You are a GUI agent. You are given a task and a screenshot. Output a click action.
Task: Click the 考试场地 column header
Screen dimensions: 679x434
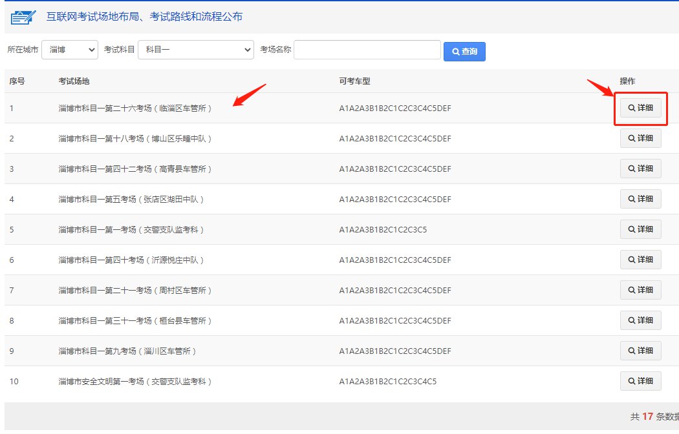click(x=74, y=81)
